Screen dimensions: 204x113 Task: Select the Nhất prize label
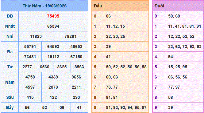click(x=10, y=26)
